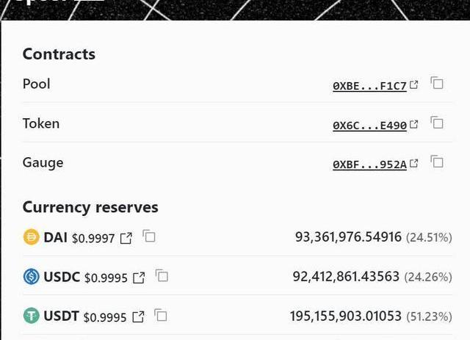Click the Contracts section heading
This screenshot has width=470, height=340.
(x=59, y=54)
